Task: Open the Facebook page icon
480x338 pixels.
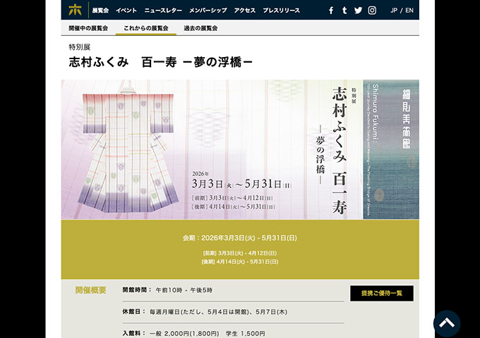Action: pyautogui.click(x=331, y=11)
